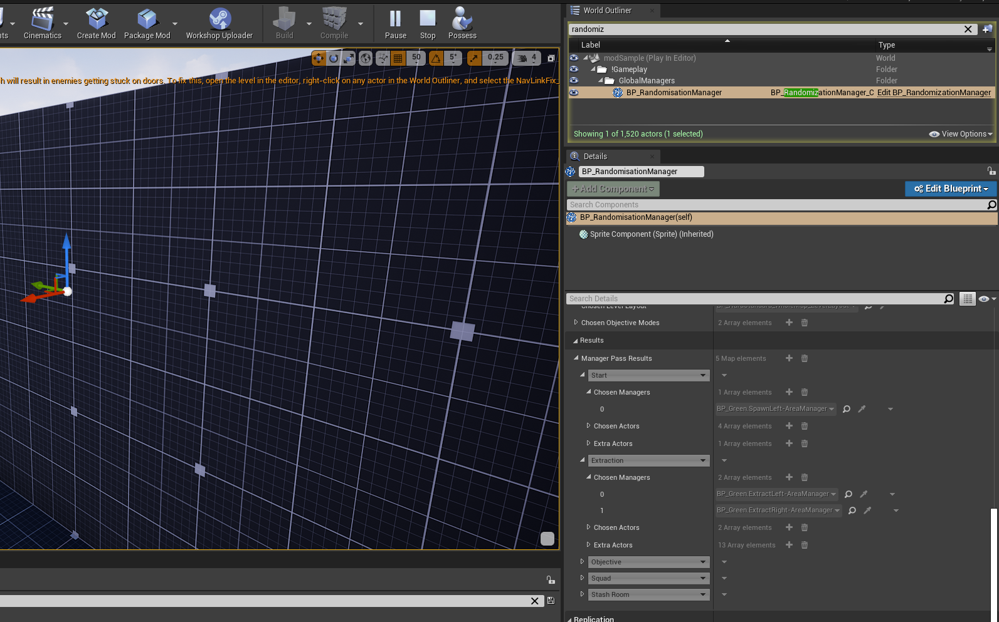Toggle visibility of GlobalManagers folder

click(x=574, y=80)
